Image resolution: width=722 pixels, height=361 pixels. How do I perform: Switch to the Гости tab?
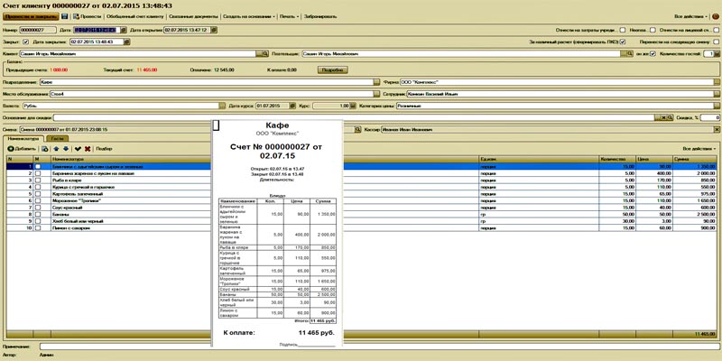click(x=55, y=138)
